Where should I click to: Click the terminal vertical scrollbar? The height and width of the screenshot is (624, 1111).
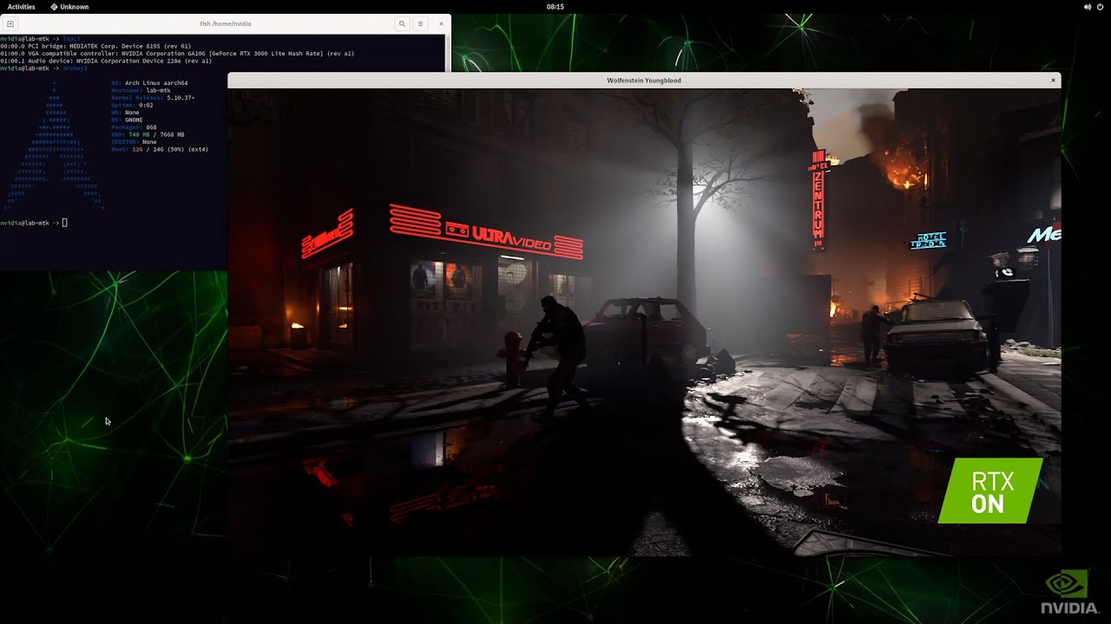click(448, 52)
